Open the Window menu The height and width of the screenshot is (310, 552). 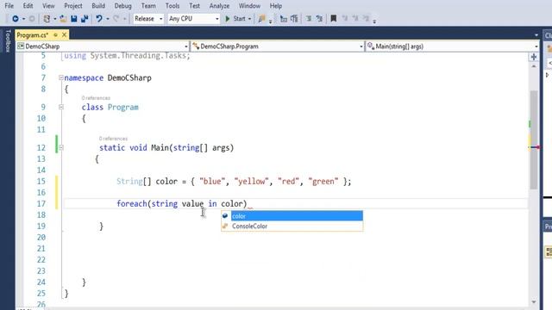point(249,6)
